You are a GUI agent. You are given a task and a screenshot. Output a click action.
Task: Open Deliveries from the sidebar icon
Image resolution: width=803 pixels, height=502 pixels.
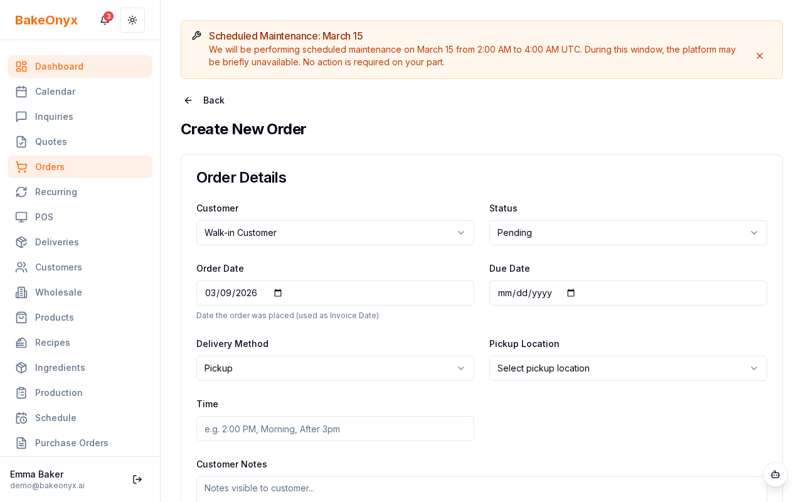click(x=21, y=242)
